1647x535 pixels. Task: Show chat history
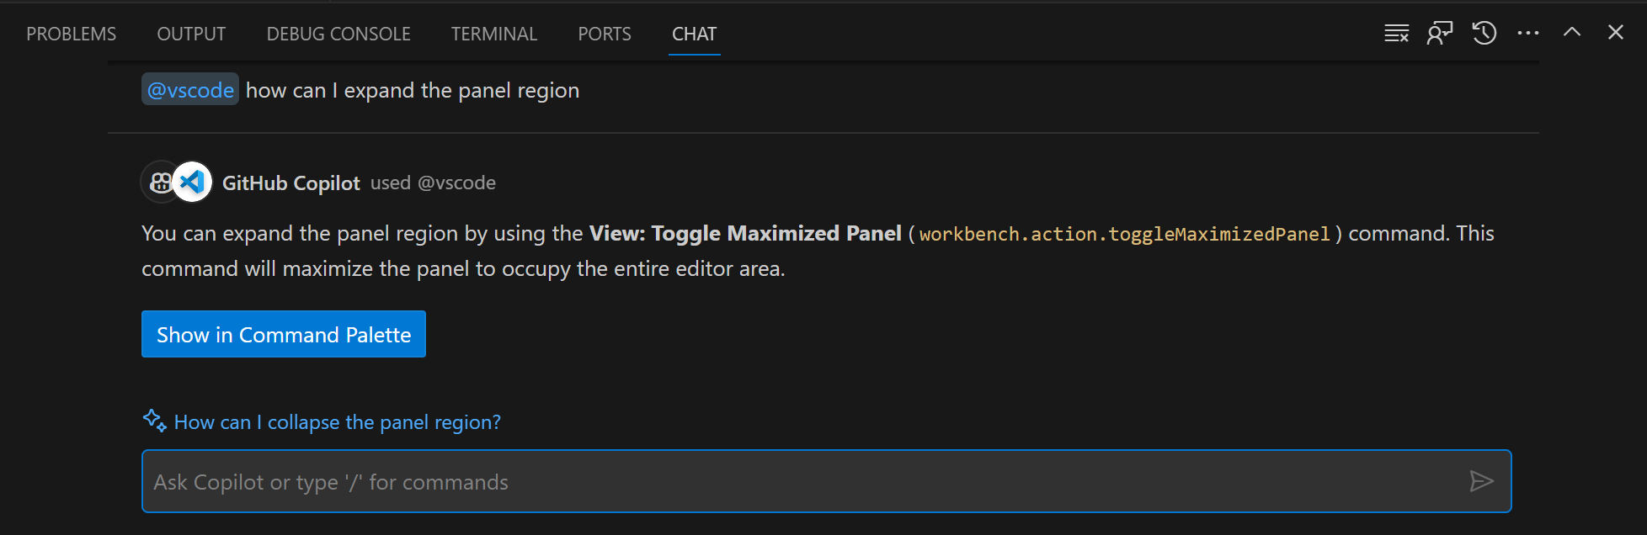coord(1484,32)
